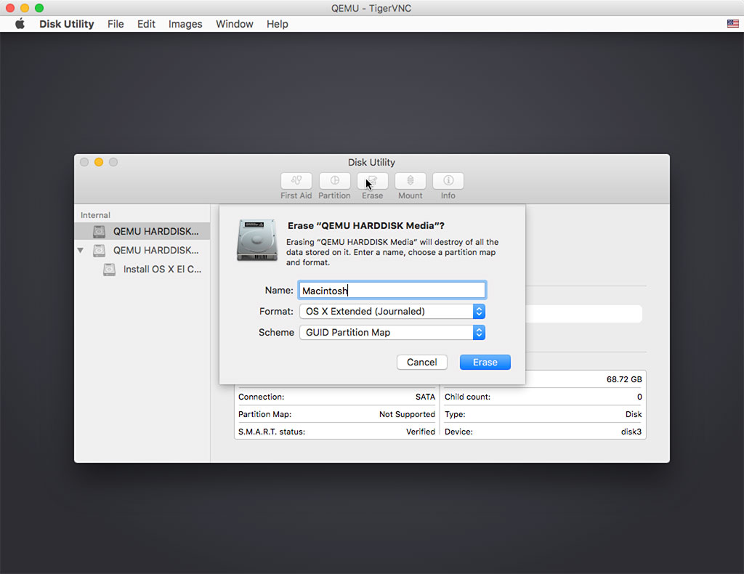Viewport: 744px width, 574px height.
Task: Select the second QEMU HARDDISK sidebar entry
Action: coord(142,250)
